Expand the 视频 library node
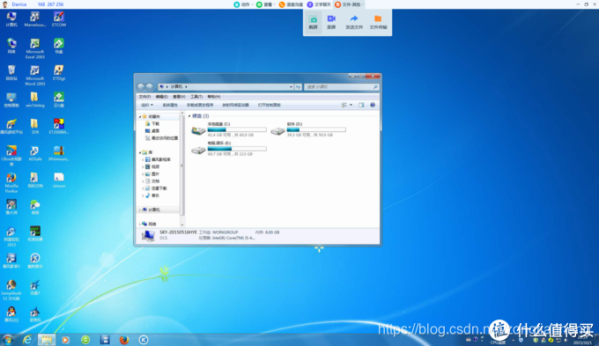The image size is (599, 346). [144, 167]
